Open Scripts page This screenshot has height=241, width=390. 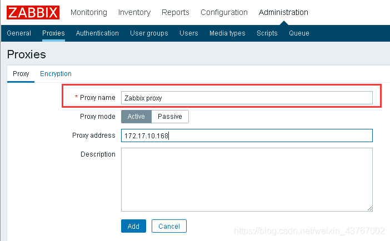coord(267,33)
